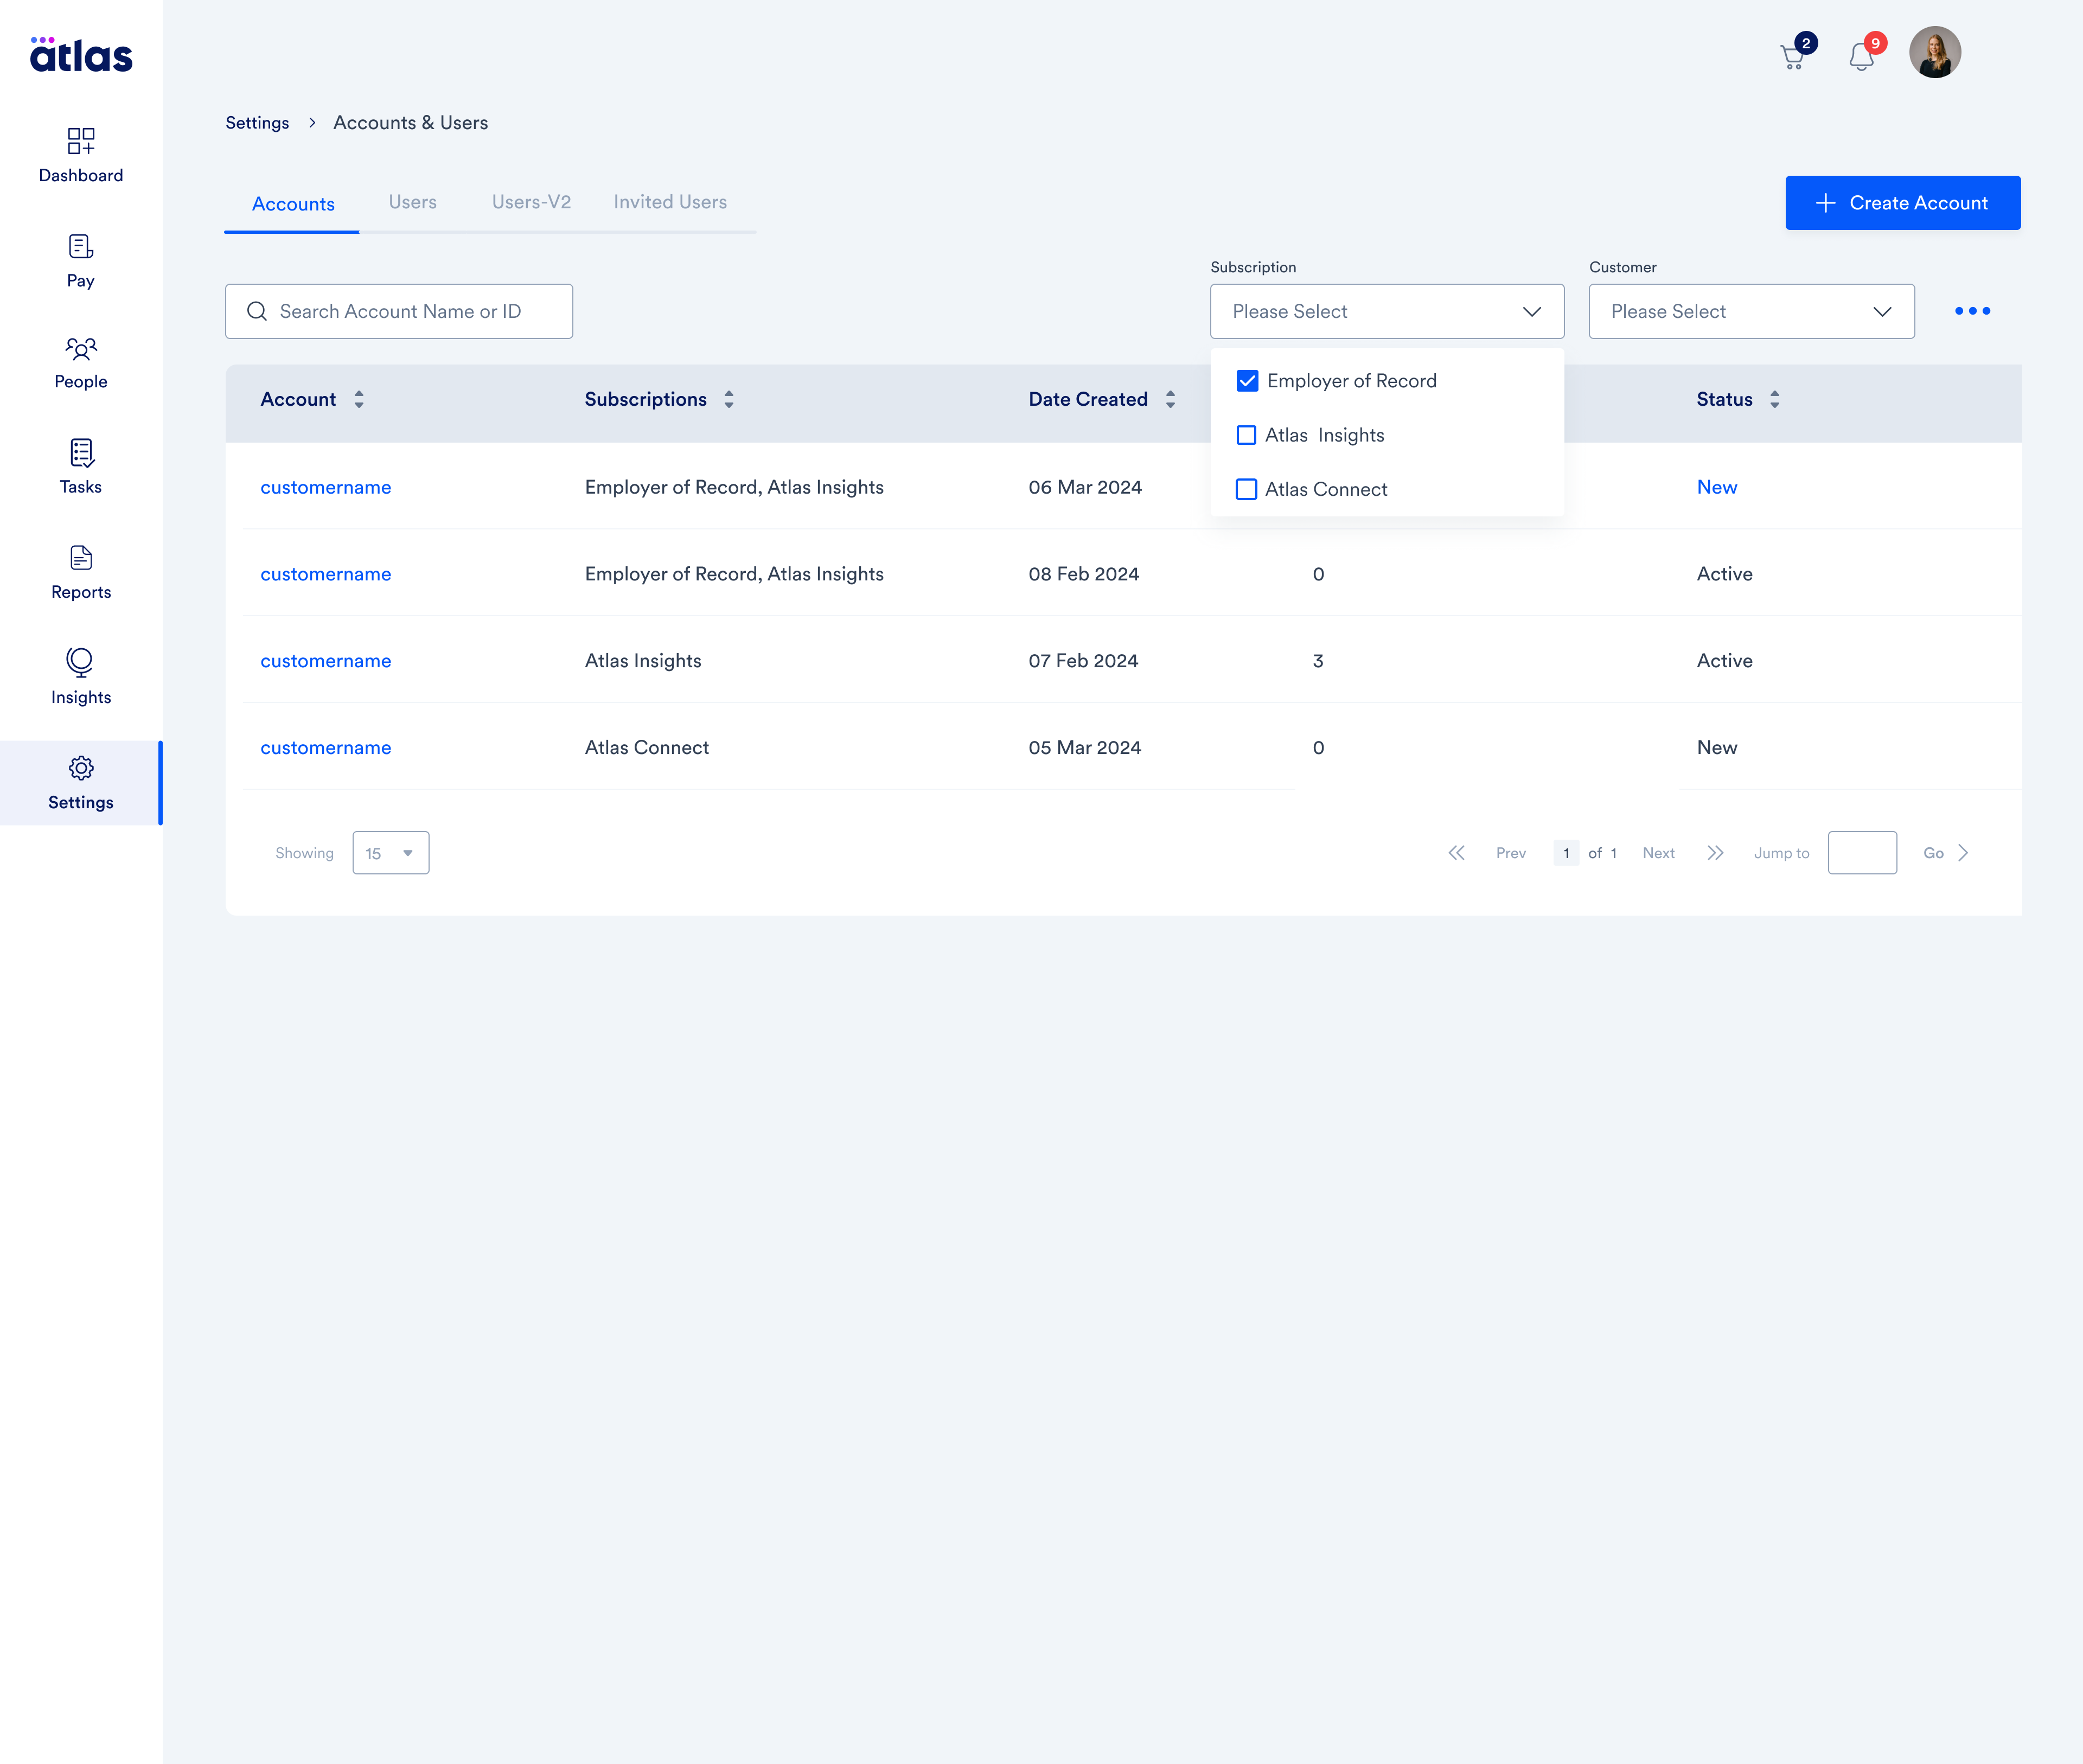Image resolution: width=2083 pixels, height=1764 pixels.
Task: Click the Create Account button
Action: pos(1902,203)
